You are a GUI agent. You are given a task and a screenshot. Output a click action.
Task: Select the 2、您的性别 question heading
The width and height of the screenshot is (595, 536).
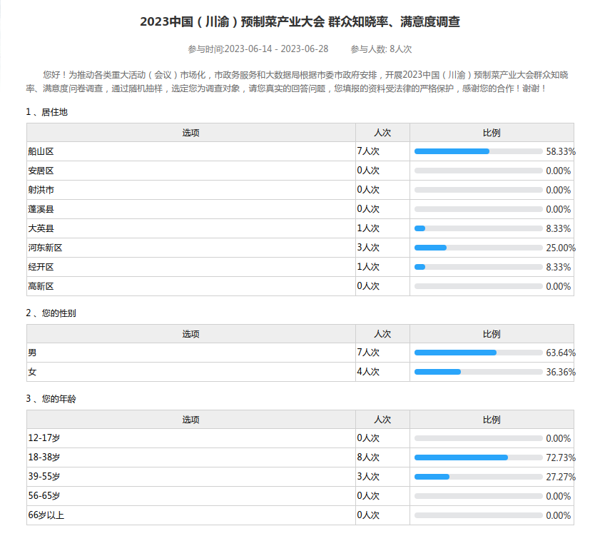point(51,313)
